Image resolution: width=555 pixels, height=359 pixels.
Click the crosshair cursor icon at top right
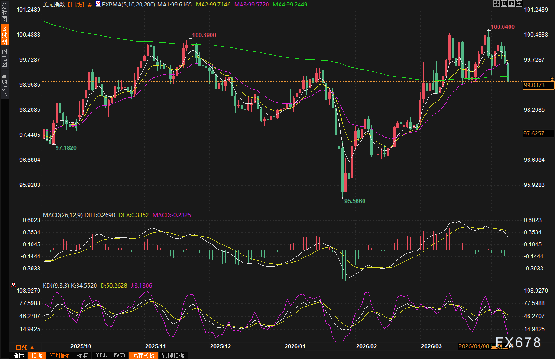496,4
